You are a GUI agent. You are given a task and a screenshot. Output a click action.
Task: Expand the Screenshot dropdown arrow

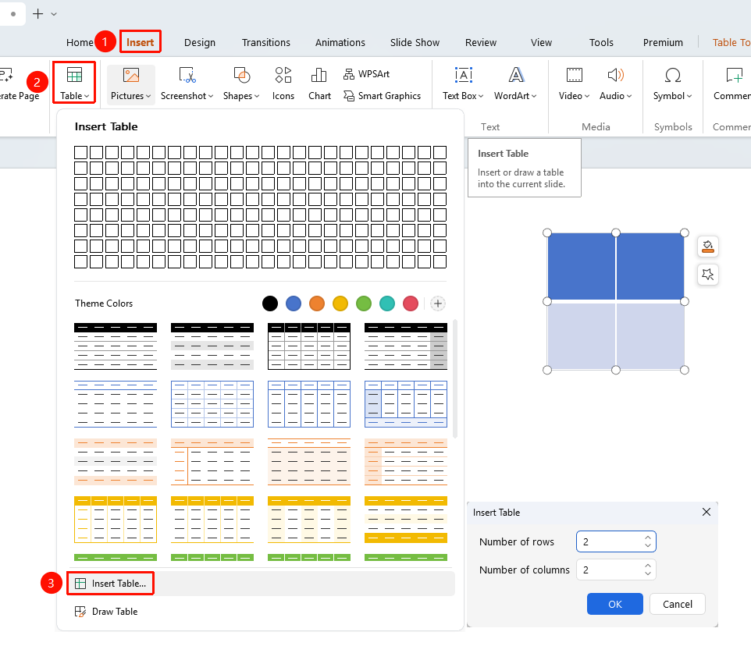point(211,96)
